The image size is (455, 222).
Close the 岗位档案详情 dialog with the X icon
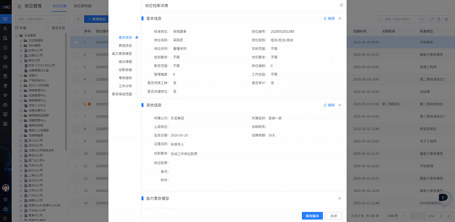pyautogui.click(x=341, y=5)
